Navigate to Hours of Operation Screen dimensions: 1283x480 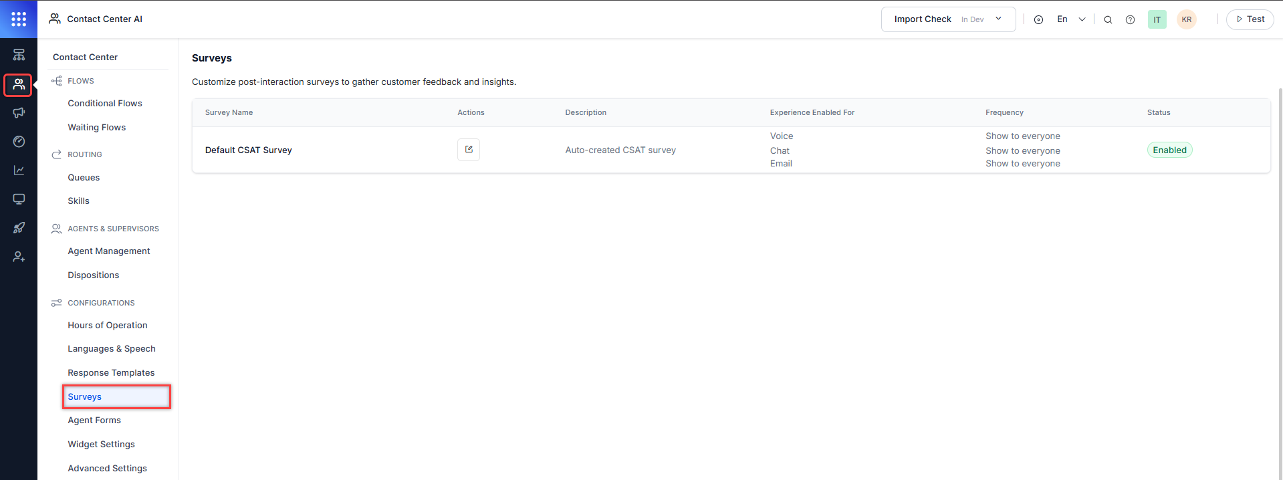point(108,326)
